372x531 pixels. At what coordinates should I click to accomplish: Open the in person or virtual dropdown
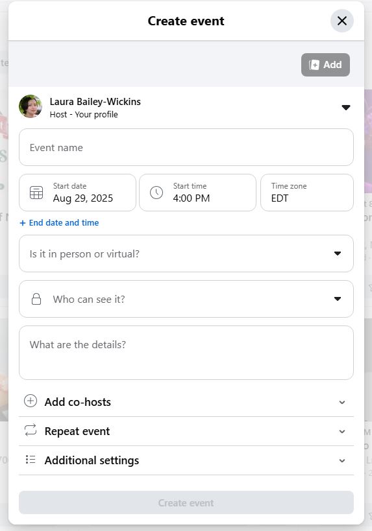(x=186, y=254)
